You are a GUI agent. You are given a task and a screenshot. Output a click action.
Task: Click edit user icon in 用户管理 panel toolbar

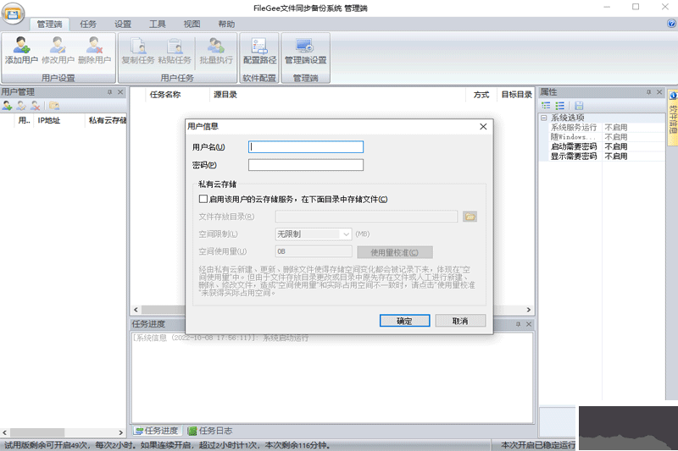point(21,105)
